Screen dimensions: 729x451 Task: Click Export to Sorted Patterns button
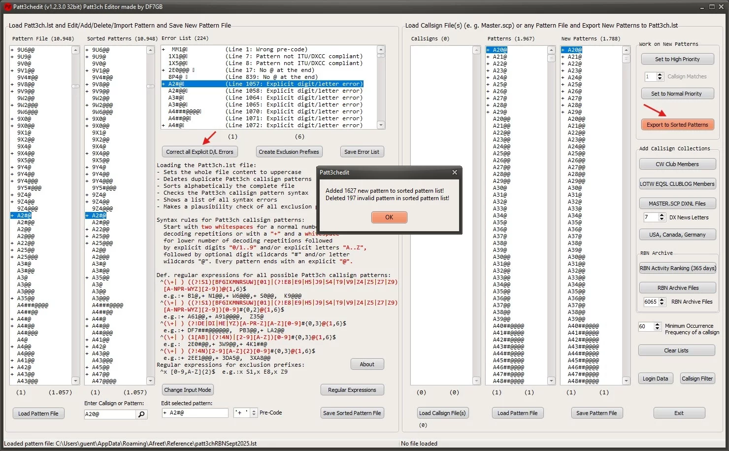click(x=677, y=125)
